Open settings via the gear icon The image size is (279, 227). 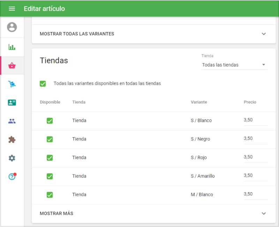(x=12, y=157)
